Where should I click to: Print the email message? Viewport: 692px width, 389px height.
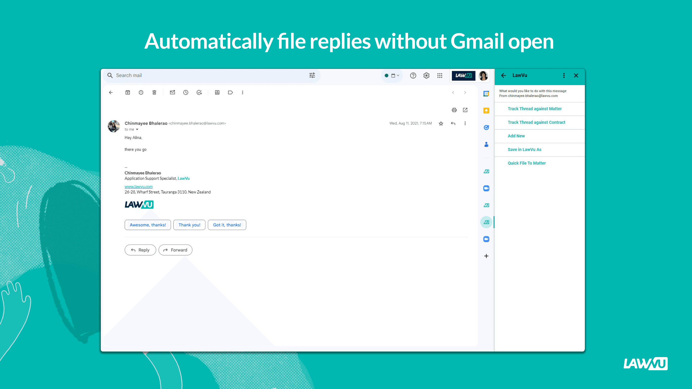[x=454, y=110]
